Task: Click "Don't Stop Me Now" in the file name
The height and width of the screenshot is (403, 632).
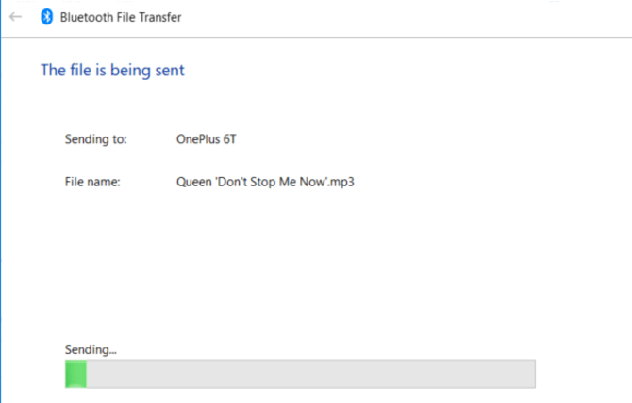Action: click(x=272, y=182)
